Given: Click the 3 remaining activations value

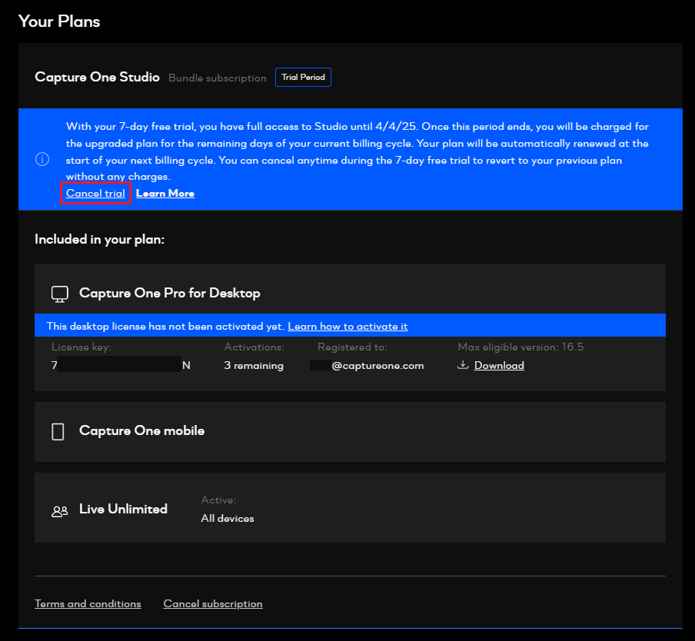Looking at the screenshot, I should click(x=254, y=366).
